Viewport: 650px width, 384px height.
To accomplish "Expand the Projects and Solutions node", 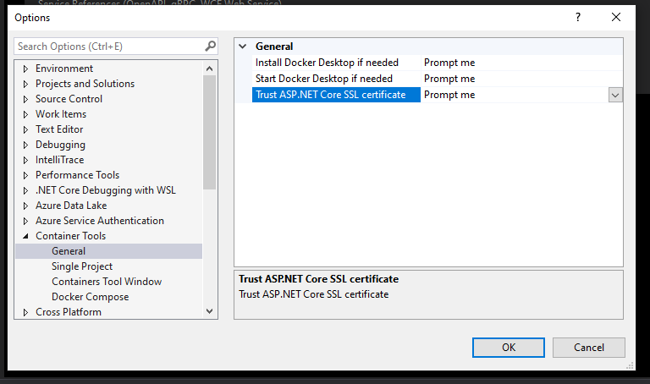I will 25,84.
